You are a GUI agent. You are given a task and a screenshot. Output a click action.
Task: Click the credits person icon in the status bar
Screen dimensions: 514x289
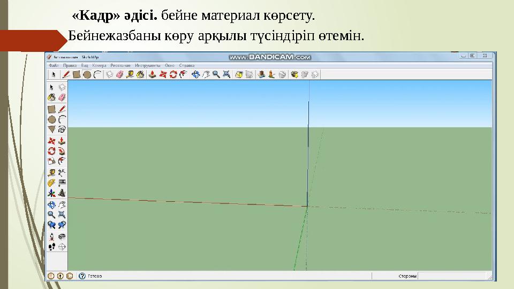coord(61,276)
